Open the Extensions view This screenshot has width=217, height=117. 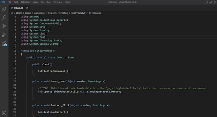pyautogui.click(x=4, y=44)
